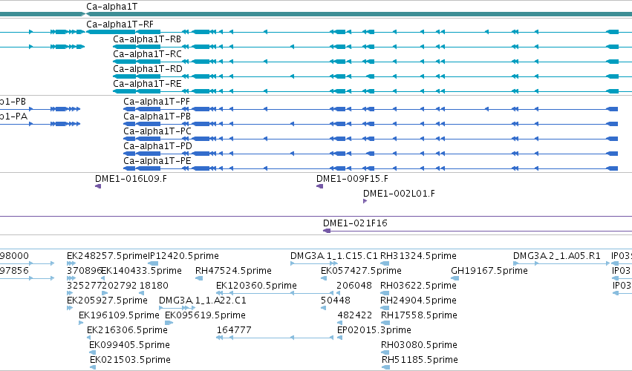Click the DME1-002L01.F label
Image resolution: width=632 pixels, height=371 pixels.
pyautogui.click(x=399, y=194)
